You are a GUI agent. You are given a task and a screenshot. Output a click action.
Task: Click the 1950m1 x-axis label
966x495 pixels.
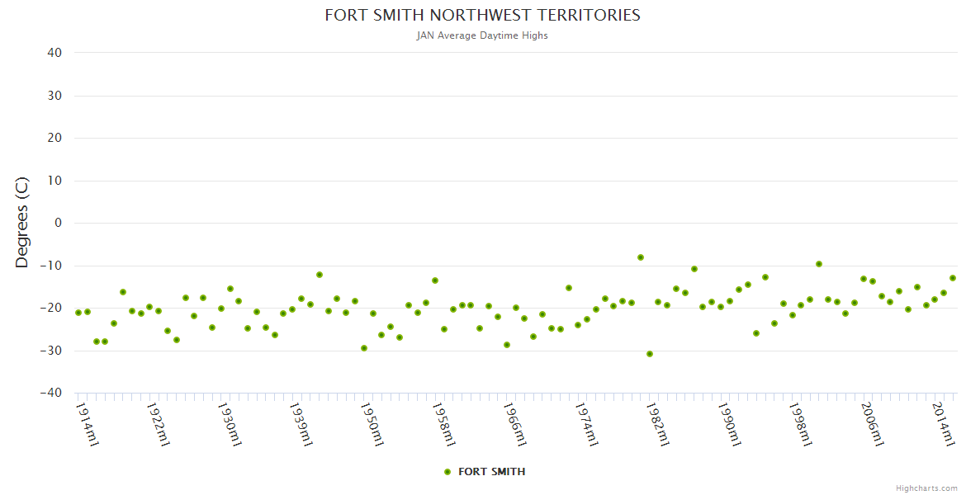372,423
